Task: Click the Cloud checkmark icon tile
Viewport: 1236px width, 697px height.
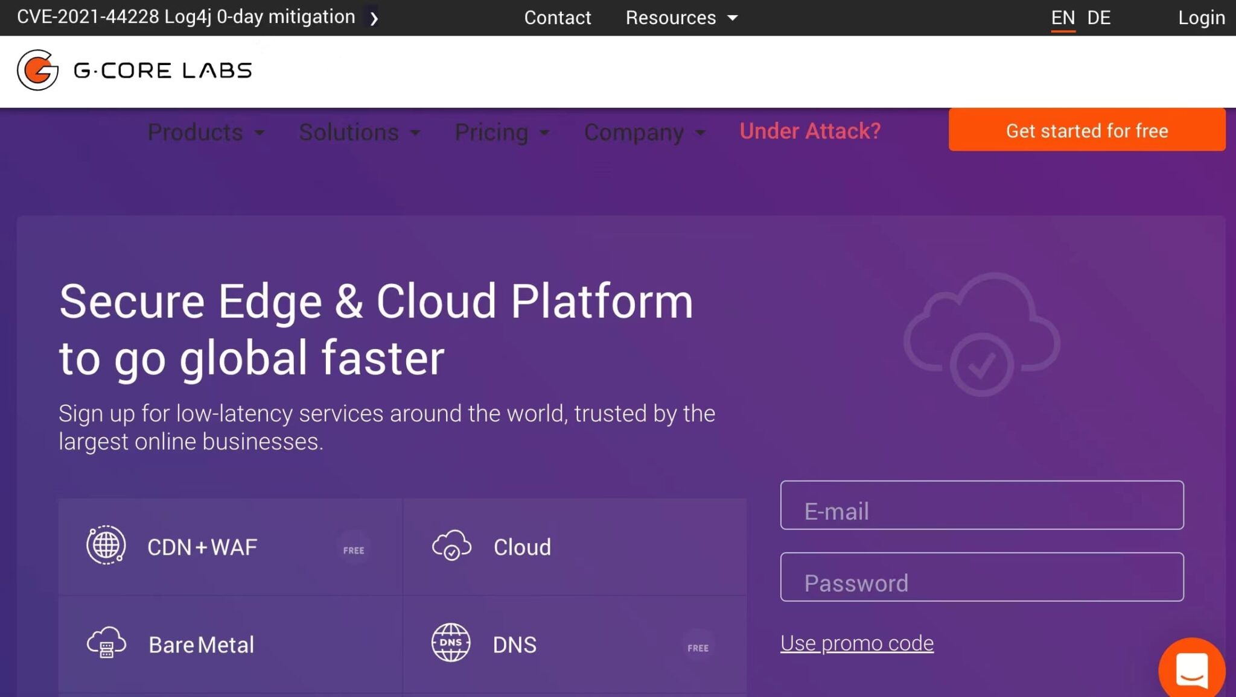Action: (451, 546)
